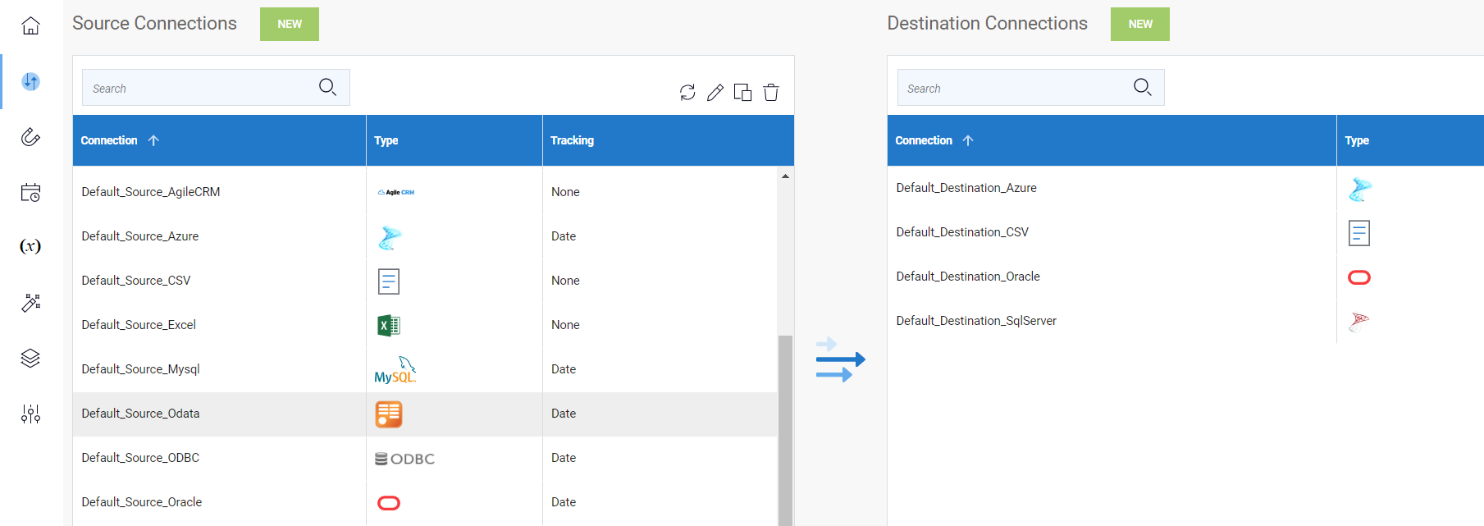1484x526 pixels.
Task: Refresh the source connections list
Action: (x=687, y=93)
